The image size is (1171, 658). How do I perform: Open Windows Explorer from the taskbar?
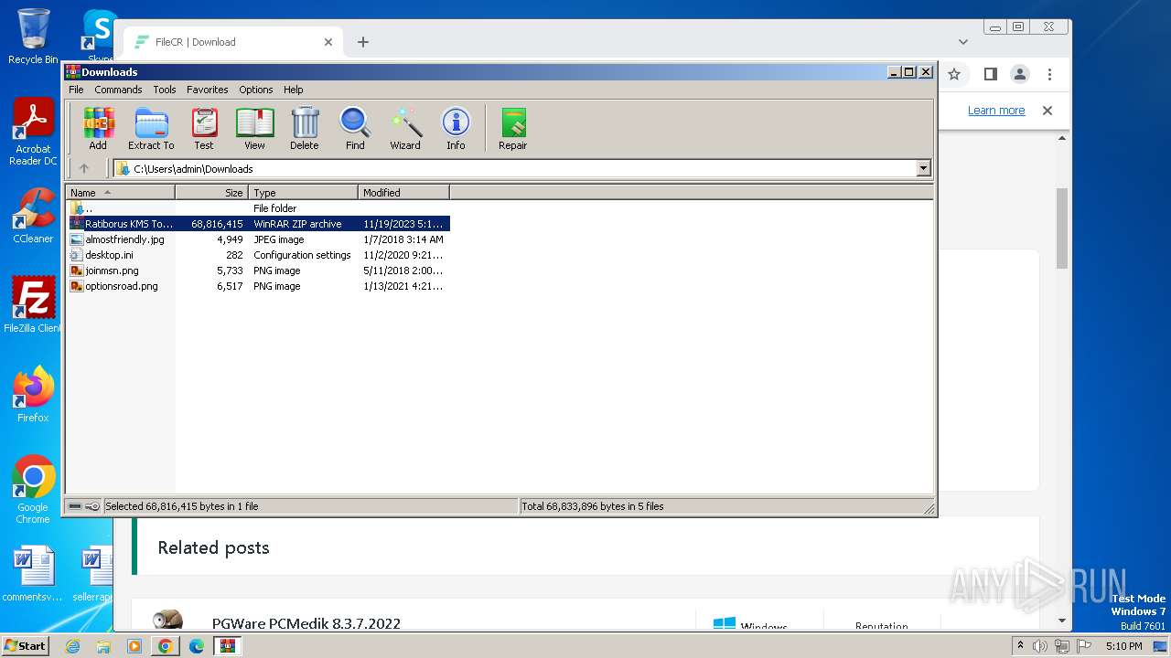[x=103, y=646]
